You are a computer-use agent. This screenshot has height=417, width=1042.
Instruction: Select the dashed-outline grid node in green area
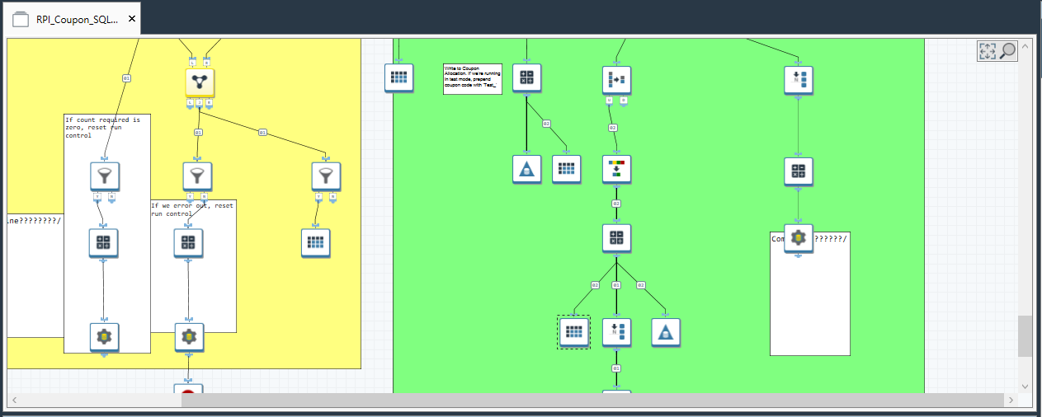pos(573,332)
